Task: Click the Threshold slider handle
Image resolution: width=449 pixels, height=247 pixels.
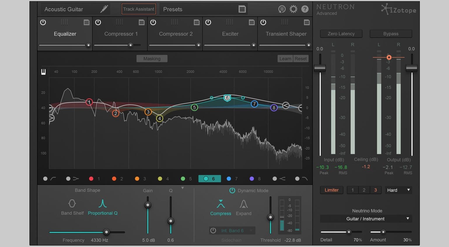Action: [271, 217]
